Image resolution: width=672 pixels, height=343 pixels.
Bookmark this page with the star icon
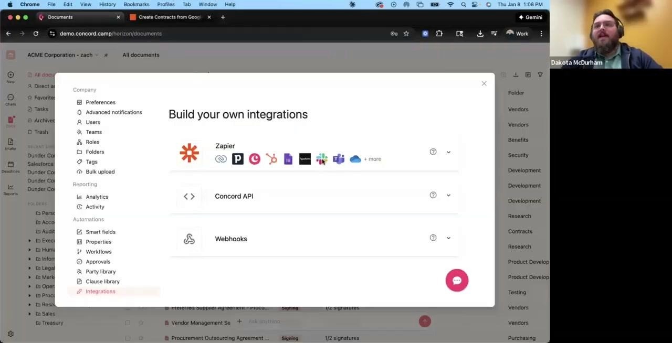[406, 34]
